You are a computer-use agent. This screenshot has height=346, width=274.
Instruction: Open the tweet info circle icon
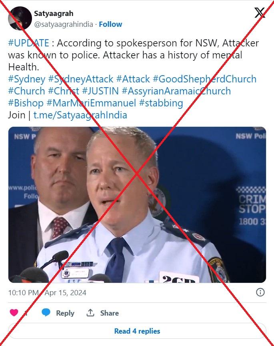(x=260, y=292)
